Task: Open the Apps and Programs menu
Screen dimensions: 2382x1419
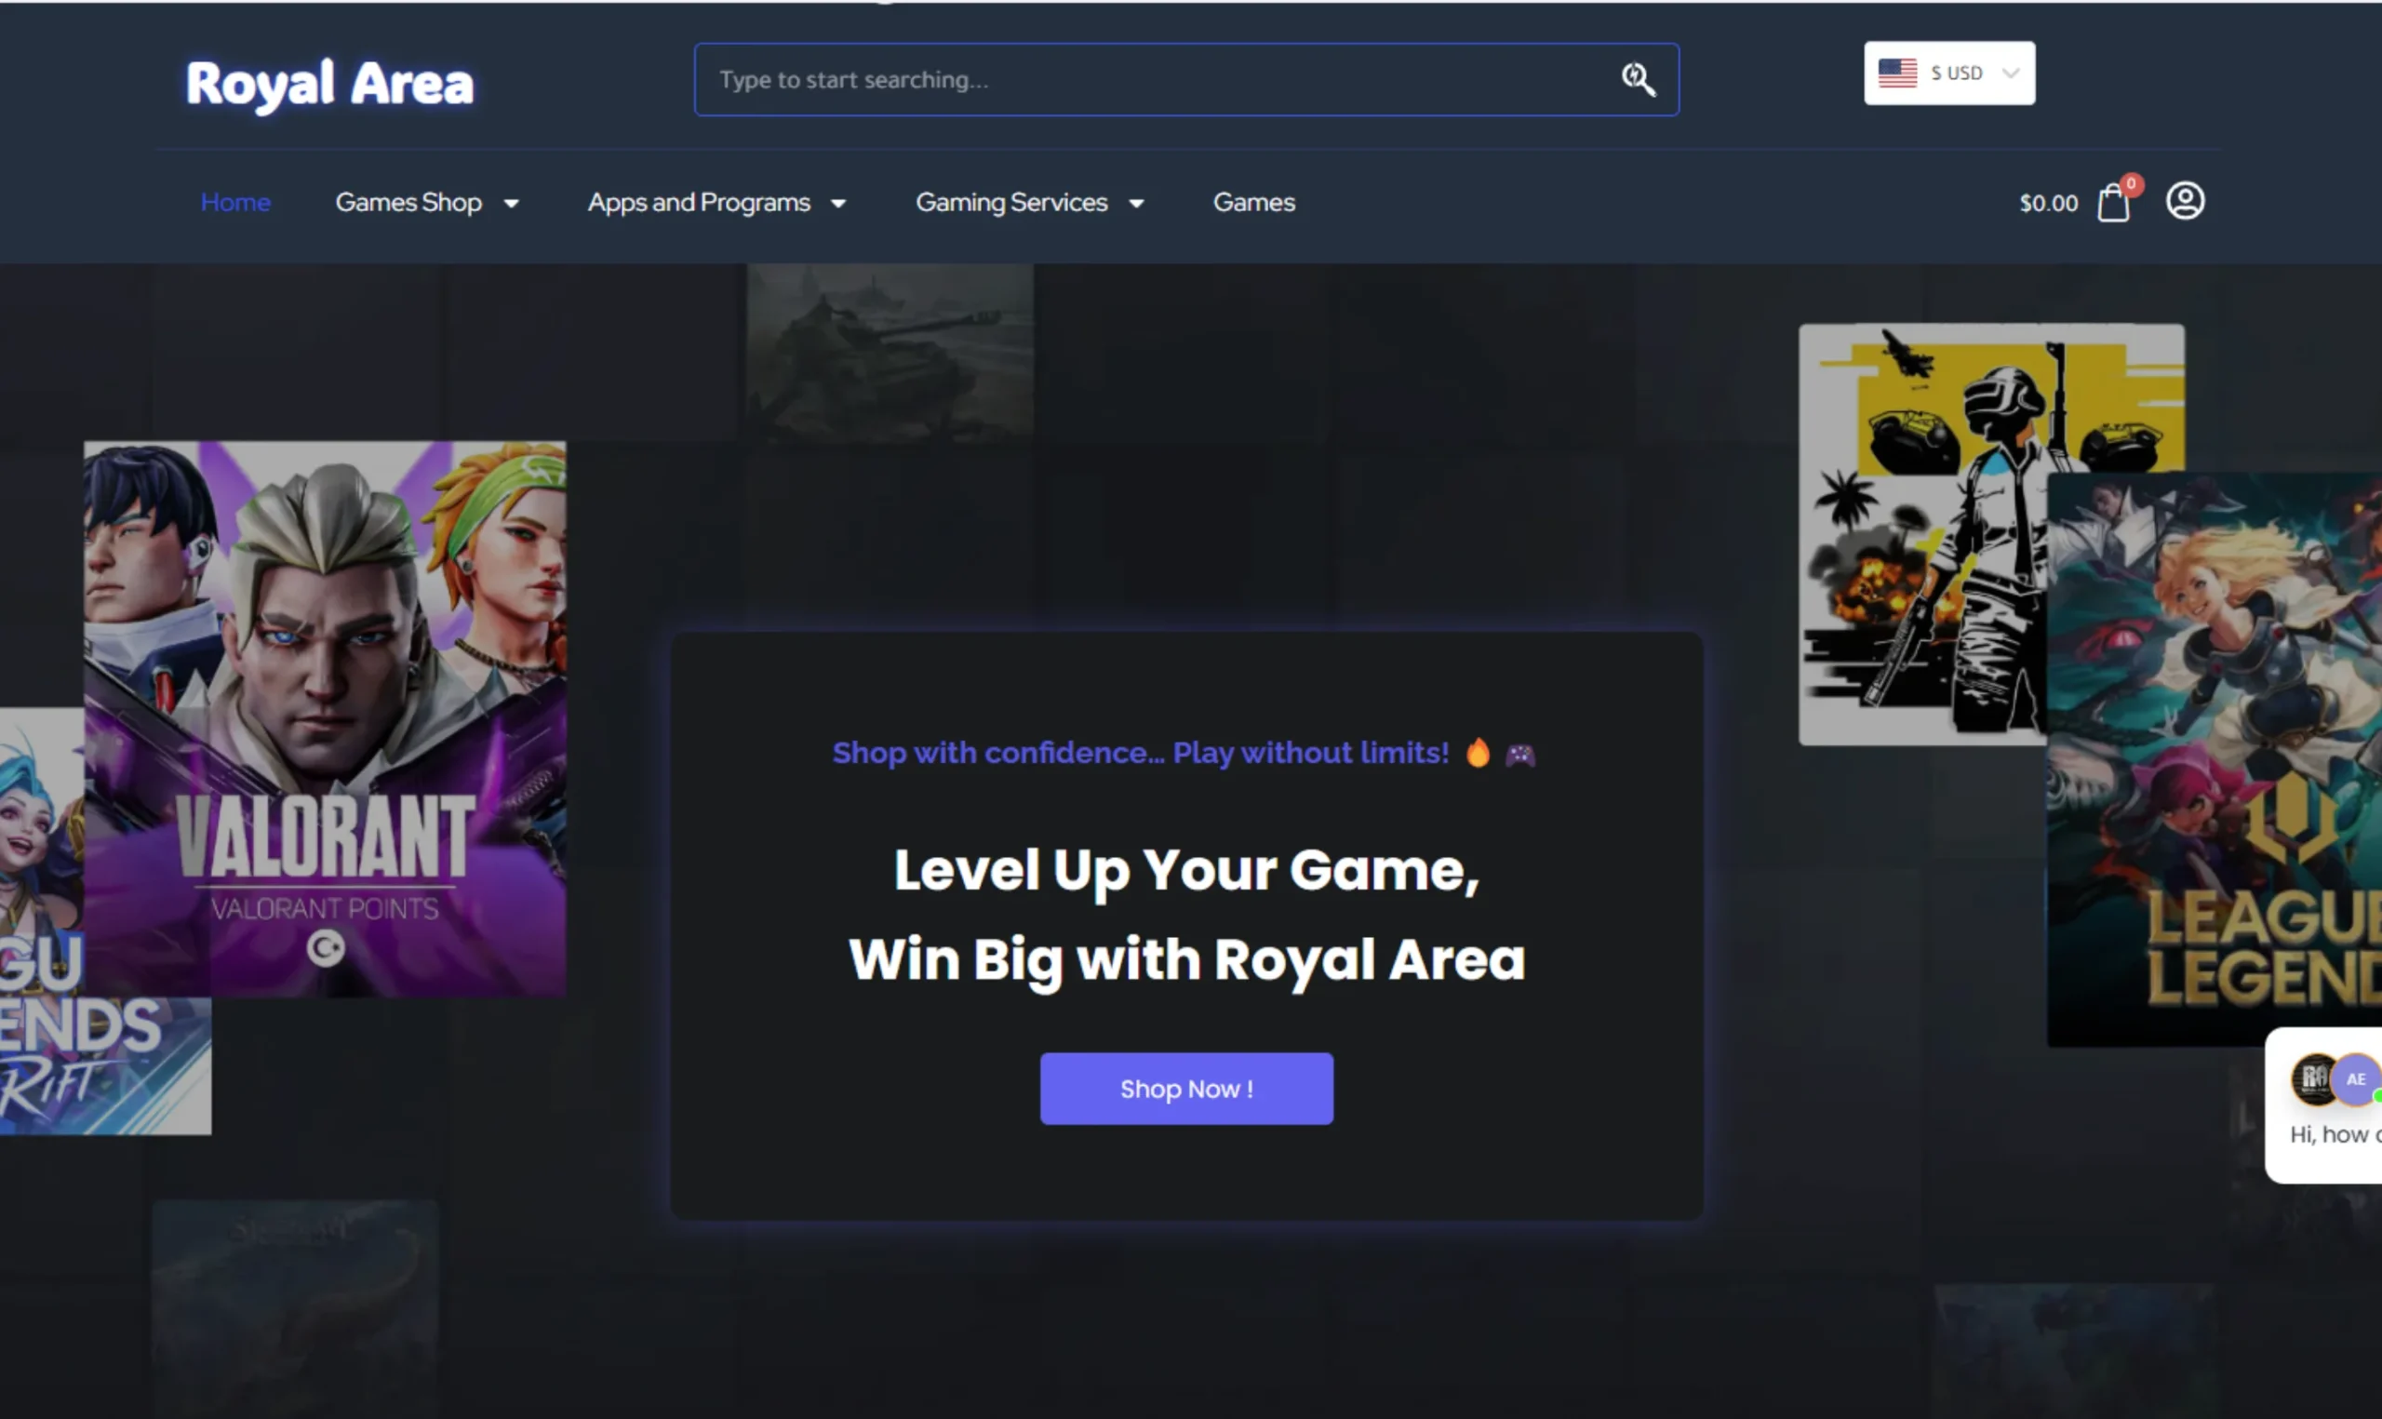Action: (699, 203)
